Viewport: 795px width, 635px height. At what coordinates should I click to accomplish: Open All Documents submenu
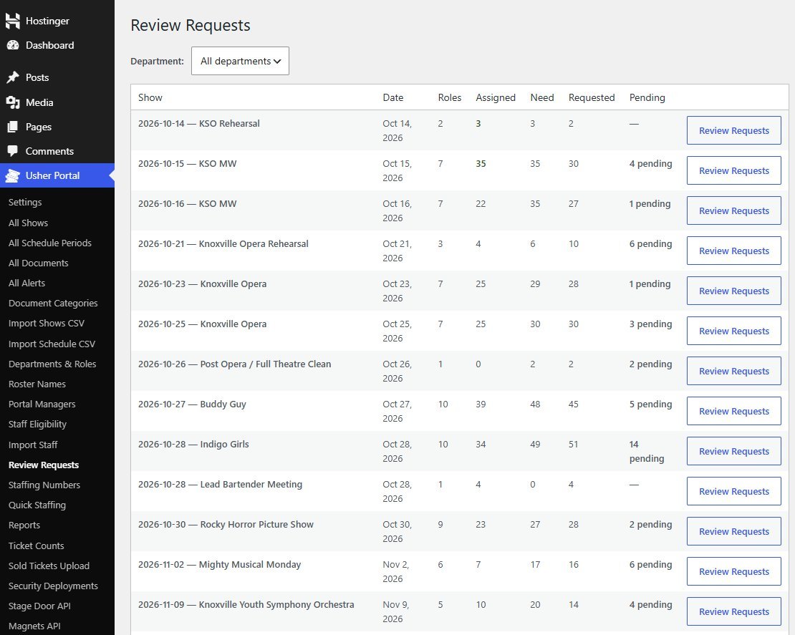(38, 263)
